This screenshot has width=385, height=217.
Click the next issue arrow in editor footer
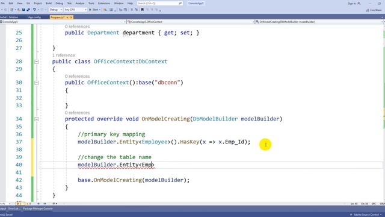click(x=45, y=204)
